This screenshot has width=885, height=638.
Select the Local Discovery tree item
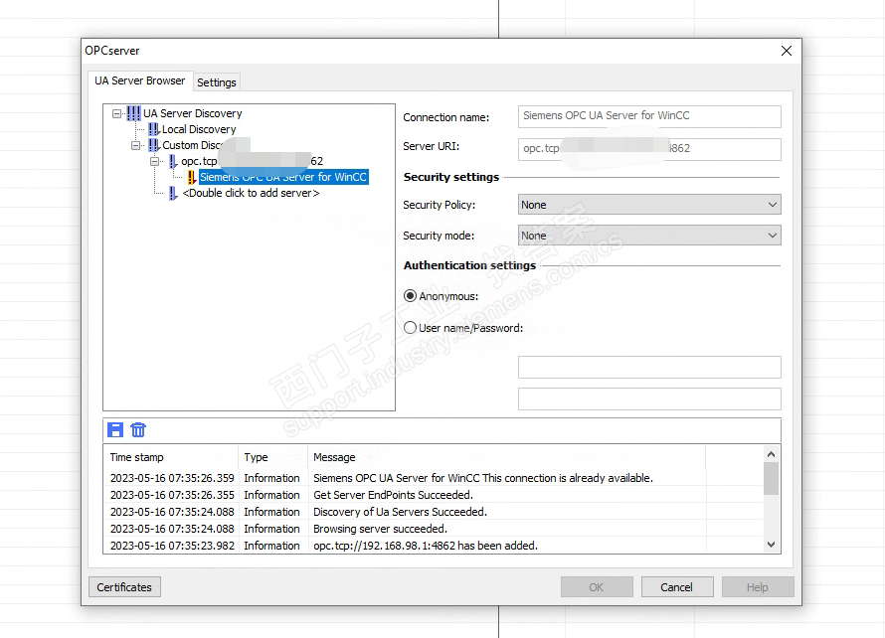[199, 129]
